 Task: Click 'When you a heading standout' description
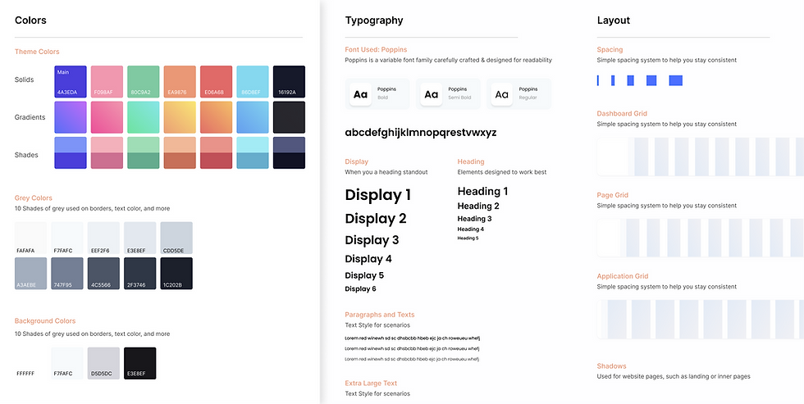point(386,172)
